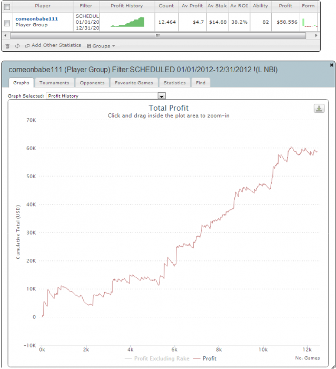Screen dimensions: 336x369
Task: Open the Groups dropdown menu
Action: (x=101, y=46)
